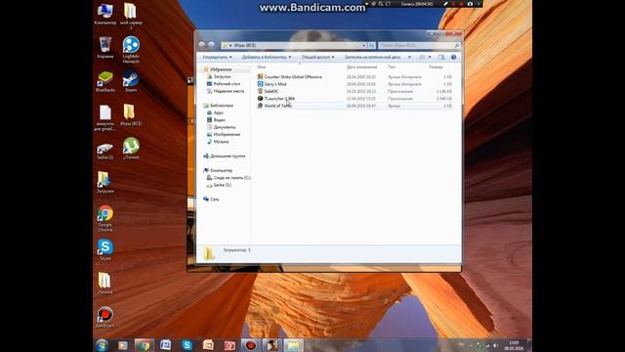Click the volume icon in system tray

click(496, 345)
